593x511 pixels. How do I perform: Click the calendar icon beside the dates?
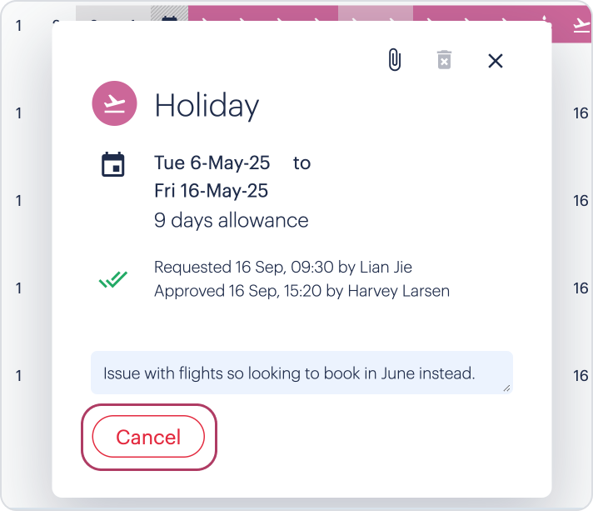112,164
